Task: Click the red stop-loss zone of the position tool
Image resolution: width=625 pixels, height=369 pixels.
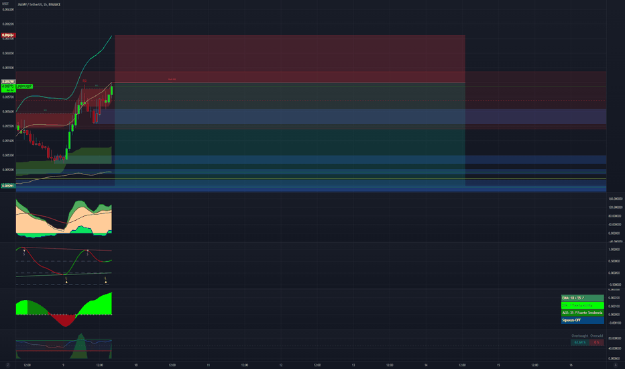Action: 290,58
